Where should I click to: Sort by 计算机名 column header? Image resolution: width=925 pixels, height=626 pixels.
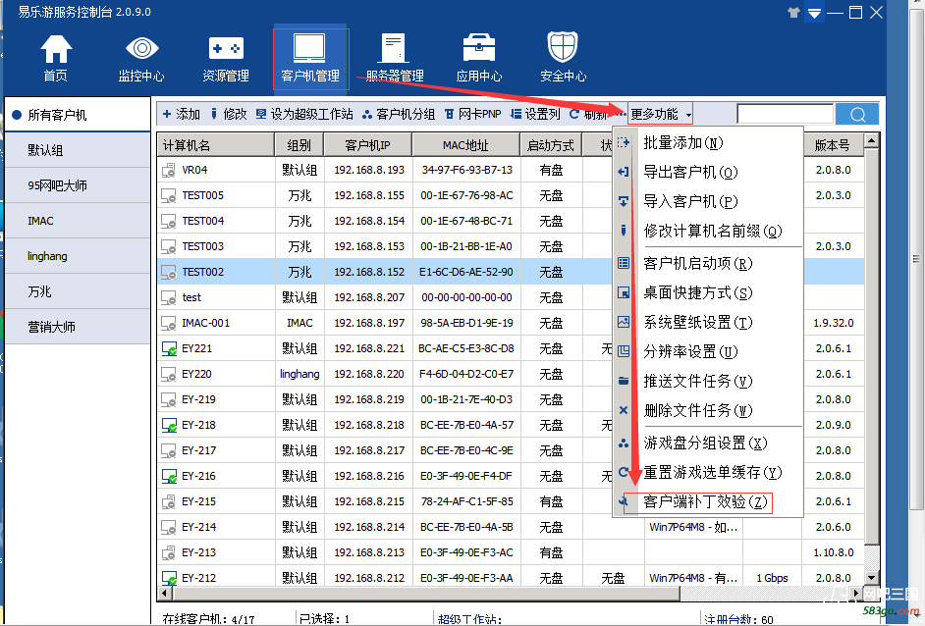click(x=216, y=145)
